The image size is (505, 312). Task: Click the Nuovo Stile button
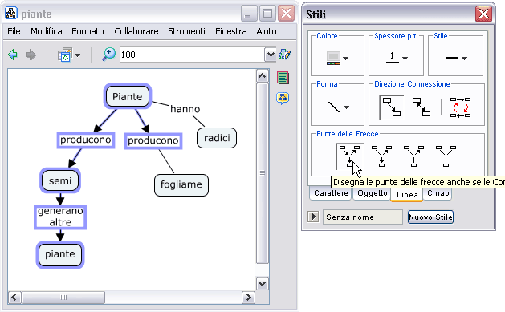point(430,217)
